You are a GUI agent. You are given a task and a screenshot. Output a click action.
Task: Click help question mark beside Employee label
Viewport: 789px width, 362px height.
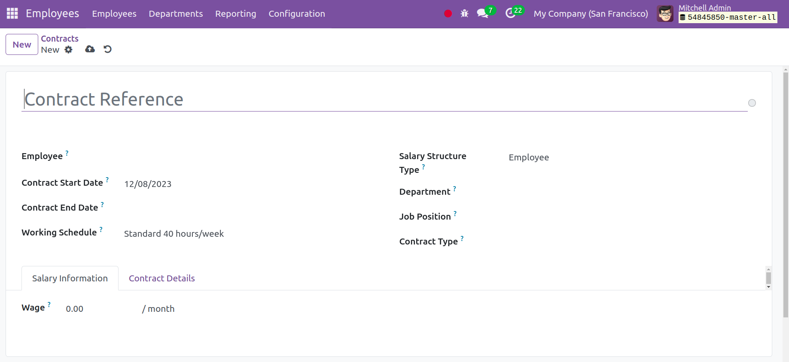click(x=67, y=153)
